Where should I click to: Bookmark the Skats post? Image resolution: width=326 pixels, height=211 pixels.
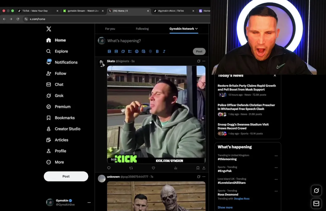pyautogui.click(x=198, y=168)
